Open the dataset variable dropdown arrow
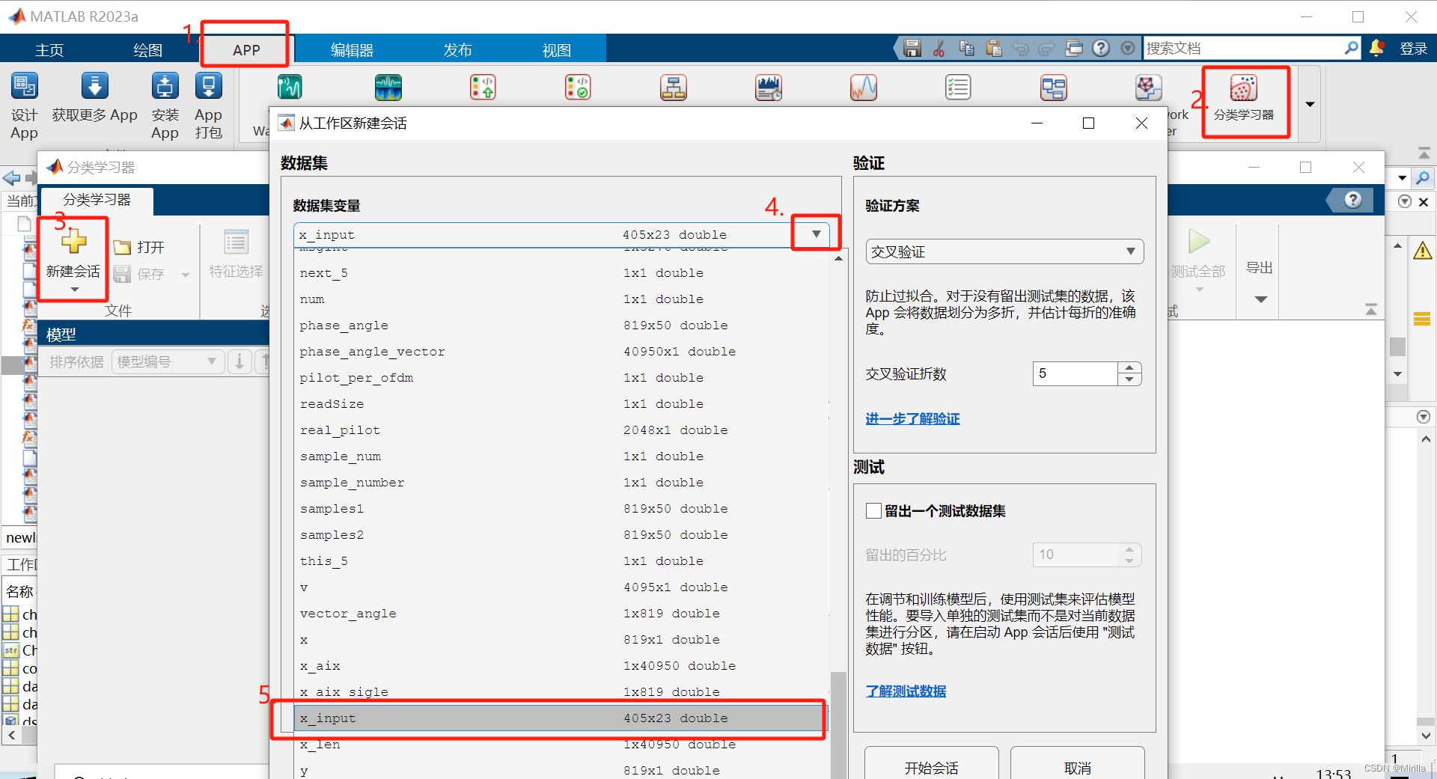 coord(816,234)
